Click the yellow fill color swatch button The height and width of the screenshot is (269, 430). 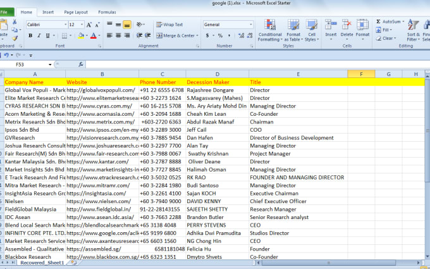(81, 35)
